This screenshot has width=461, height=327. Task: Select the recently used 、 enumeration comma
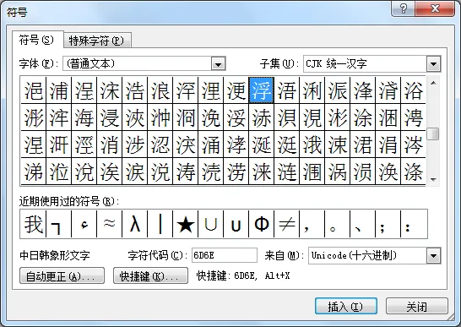[x=362, y=224]
